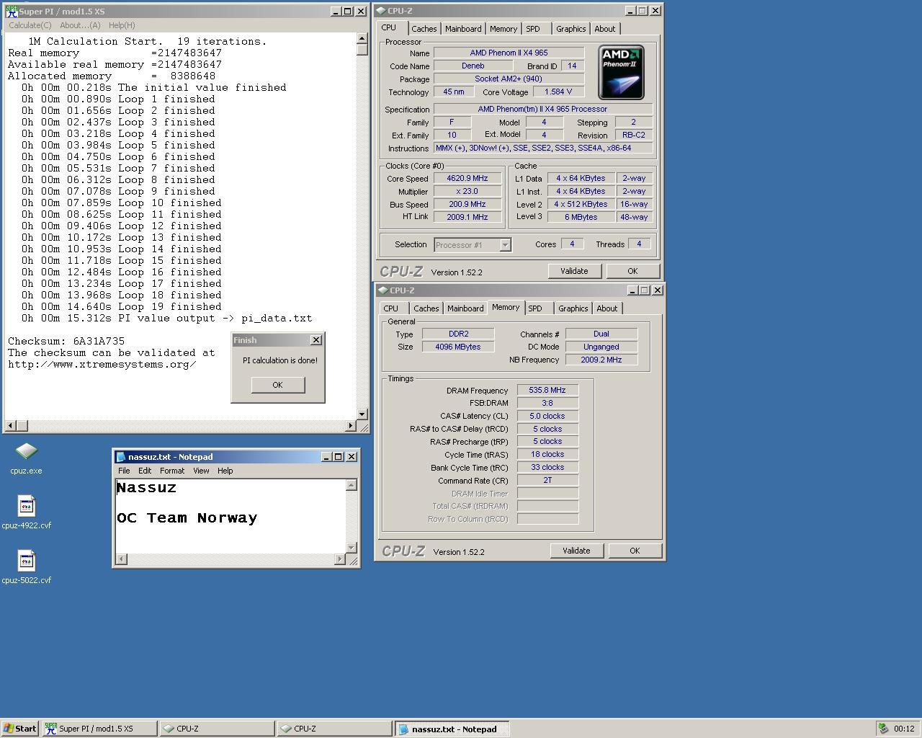The image size is (922, 738).
Task: Click the Notepad title bar icon
Action: (x=121, y=457)
